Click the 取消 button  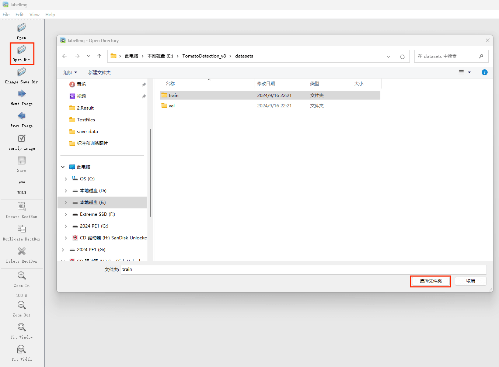tap(471, 281)
